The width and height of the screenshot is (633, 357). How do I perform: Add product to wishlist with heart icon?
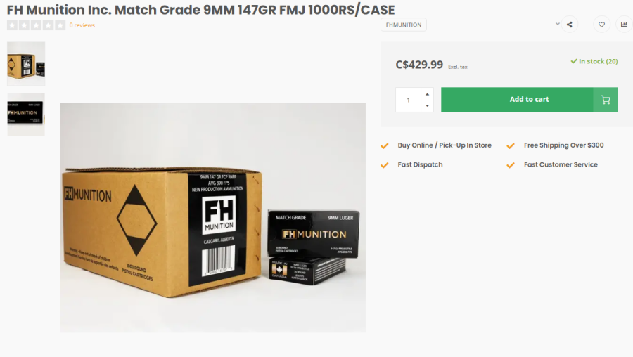[x=601, y=25]
